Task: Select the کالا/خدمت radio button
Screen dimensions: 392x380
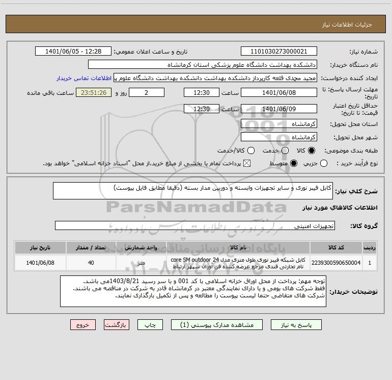Action: click(251, 150)
